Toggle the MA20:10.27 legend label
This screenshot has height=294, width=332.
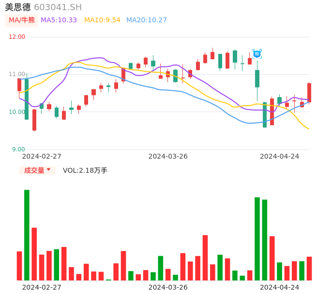(146, 20)
